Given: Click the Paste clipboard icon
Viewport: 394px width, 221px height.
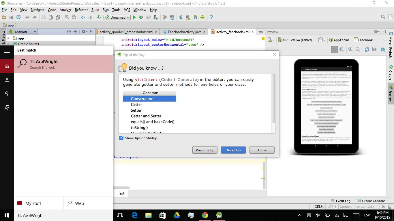Looking at the screenshot, I should pyautogui.click(x=58, y=18).
